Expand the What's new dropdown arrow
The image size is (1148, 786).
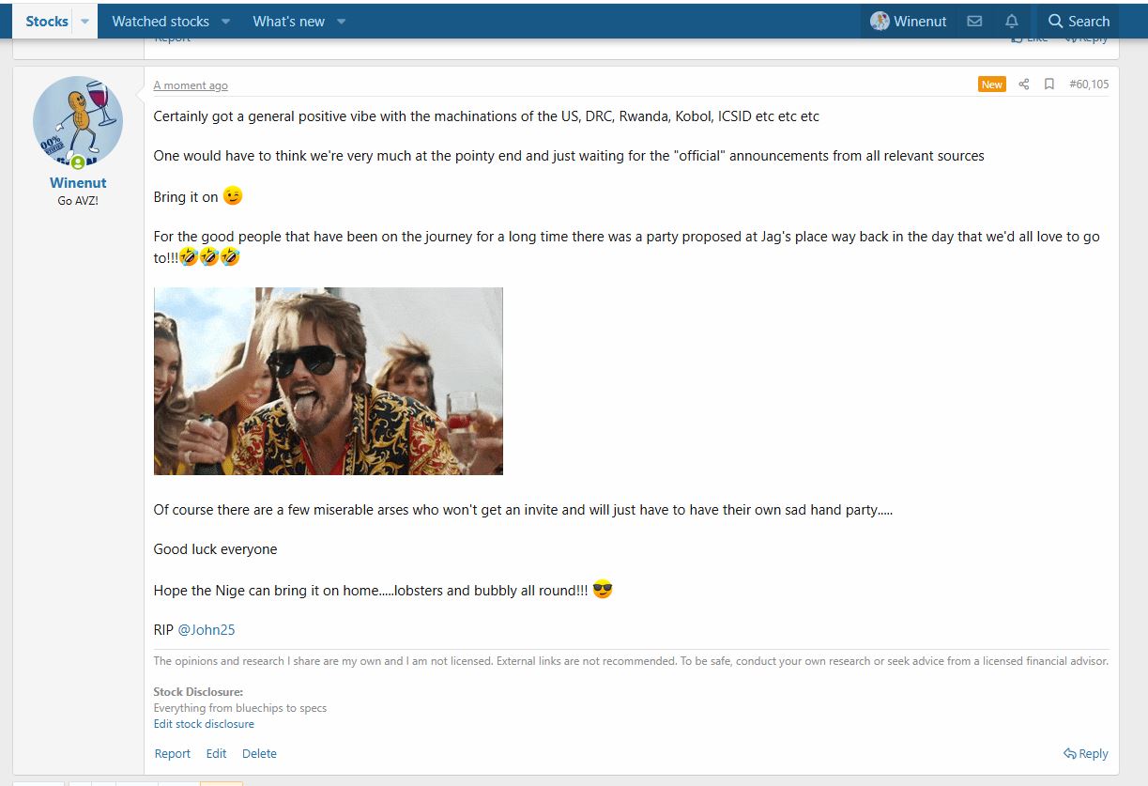[x=341, y=21]
